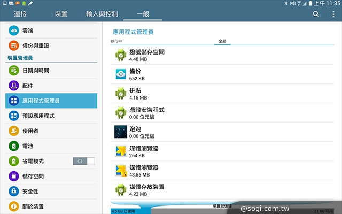This screenshot has height=214, width=342.
Task: Tap the flower icon for 媒體瀏覽器 43.55 MB
Action: (x=121, y=170)
